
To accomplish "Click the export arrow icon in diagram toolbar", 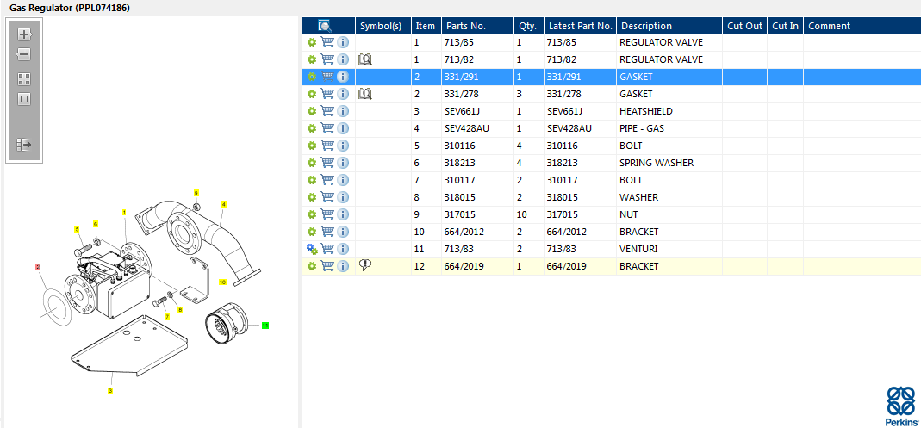I will point(24,145).
